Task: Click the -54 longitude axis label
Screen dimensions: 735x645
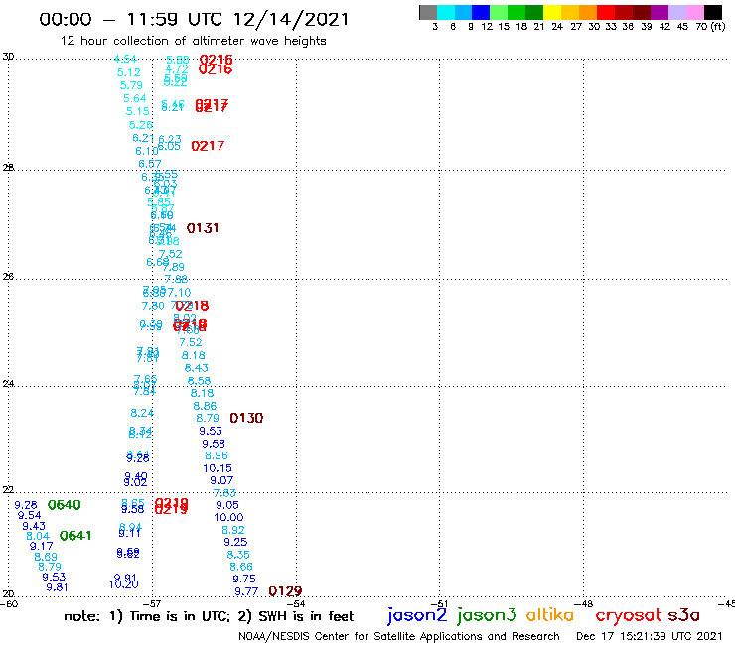Action: click(x=296, y=603)
